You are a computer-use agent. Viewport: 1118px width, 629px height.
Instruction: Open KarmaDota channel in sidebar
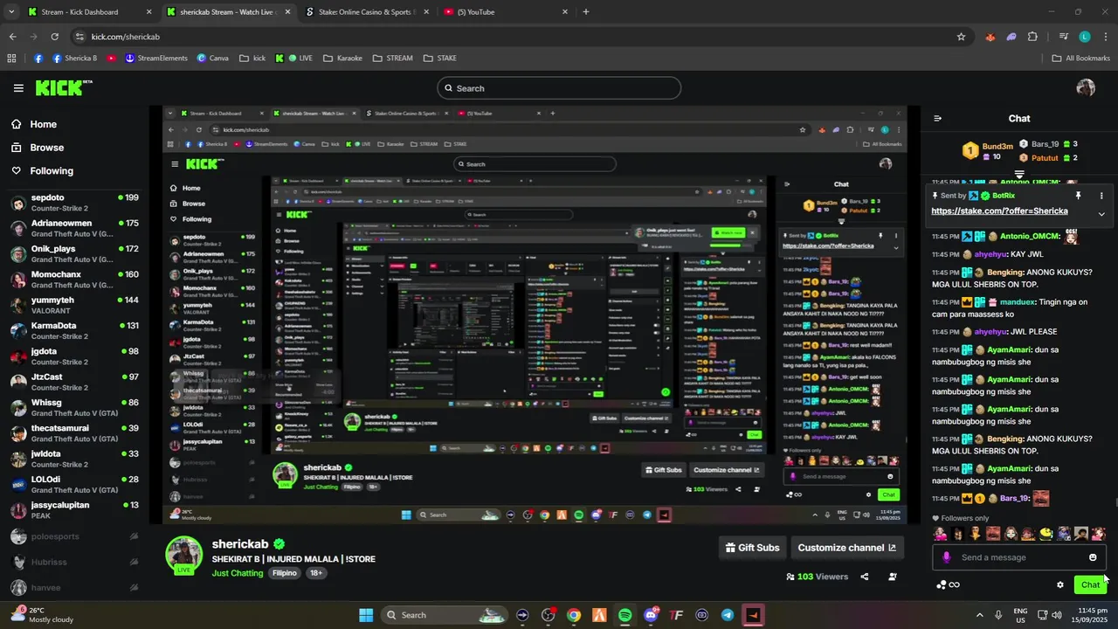[75, 330]
